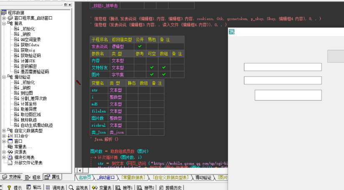Open the 自动生成滑动轨迹 subroutine
This screenshot has width=344, height=190.
tap(37, 125)
